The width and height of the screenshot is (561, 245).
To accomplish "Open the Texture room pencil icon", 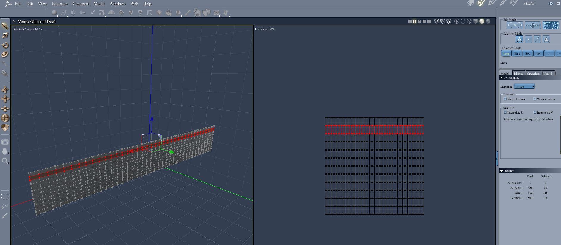I will 492,3.
